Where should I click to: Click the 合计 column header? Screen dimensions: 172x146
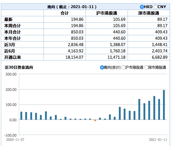[x=65, y=13]
